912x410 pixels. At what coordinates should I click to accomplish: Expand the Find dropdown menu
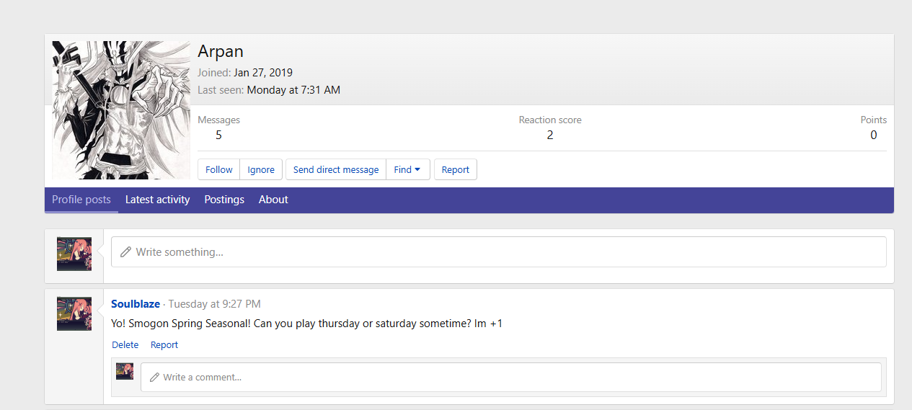tap(407, 170)
